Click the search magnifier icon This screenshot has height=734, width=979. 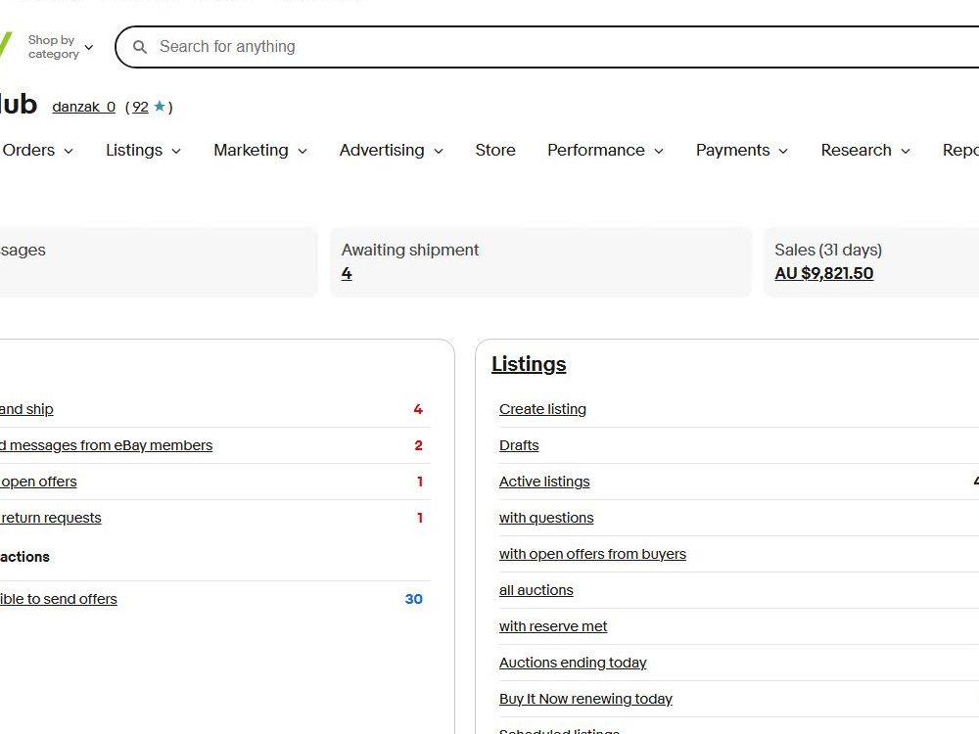(140, 47)
